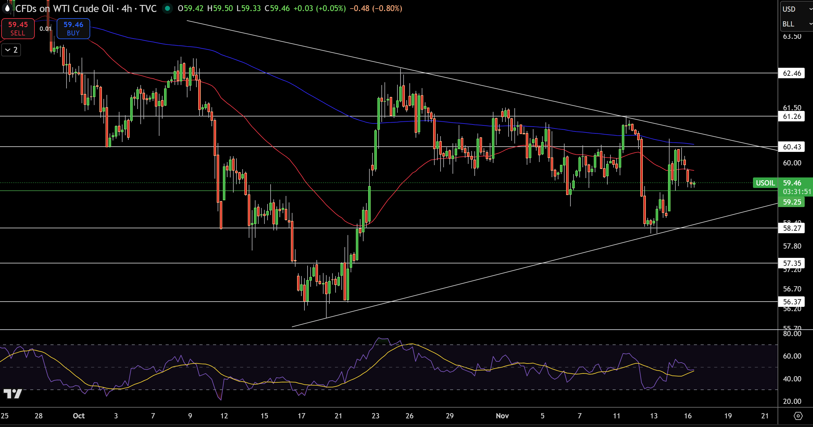This screenshot has width=813, height=427.
Task: Open chart settings gear icon
Action: click(798, 416)
